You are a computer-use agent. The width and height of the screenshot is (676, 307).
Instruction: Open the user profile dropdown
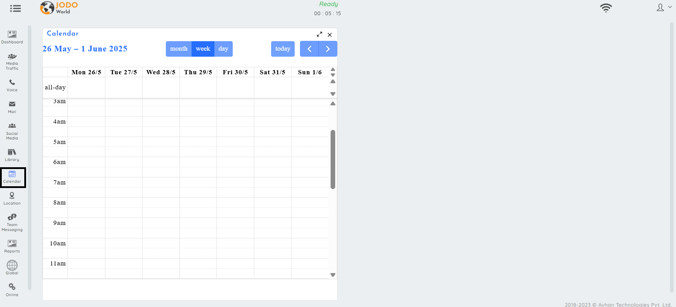click(x=664, y=7)
